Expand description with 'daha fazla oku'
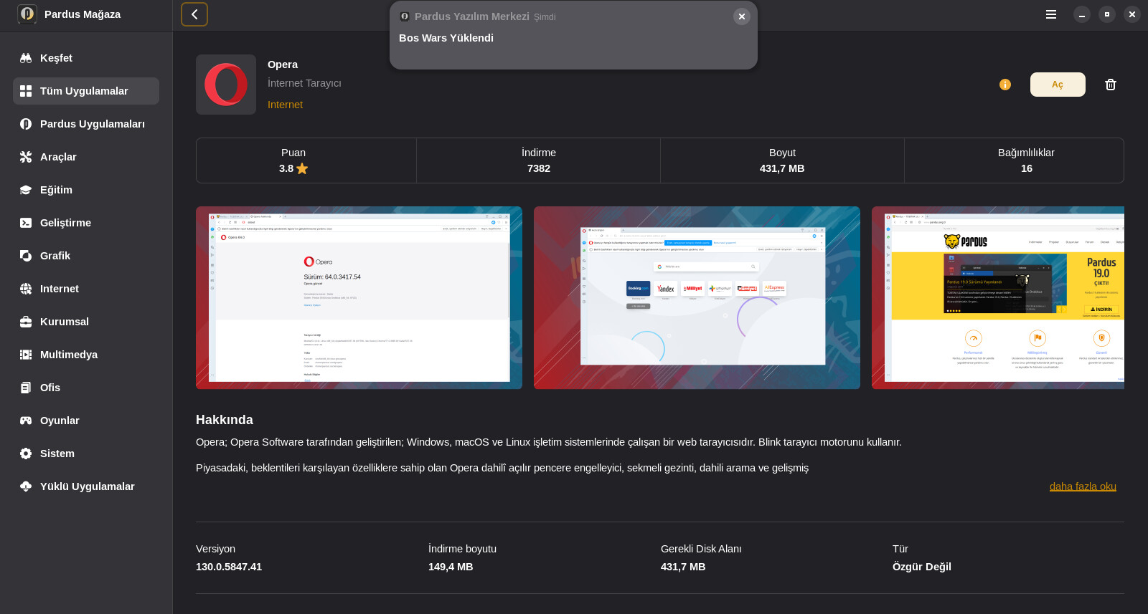 (1082, 486)
